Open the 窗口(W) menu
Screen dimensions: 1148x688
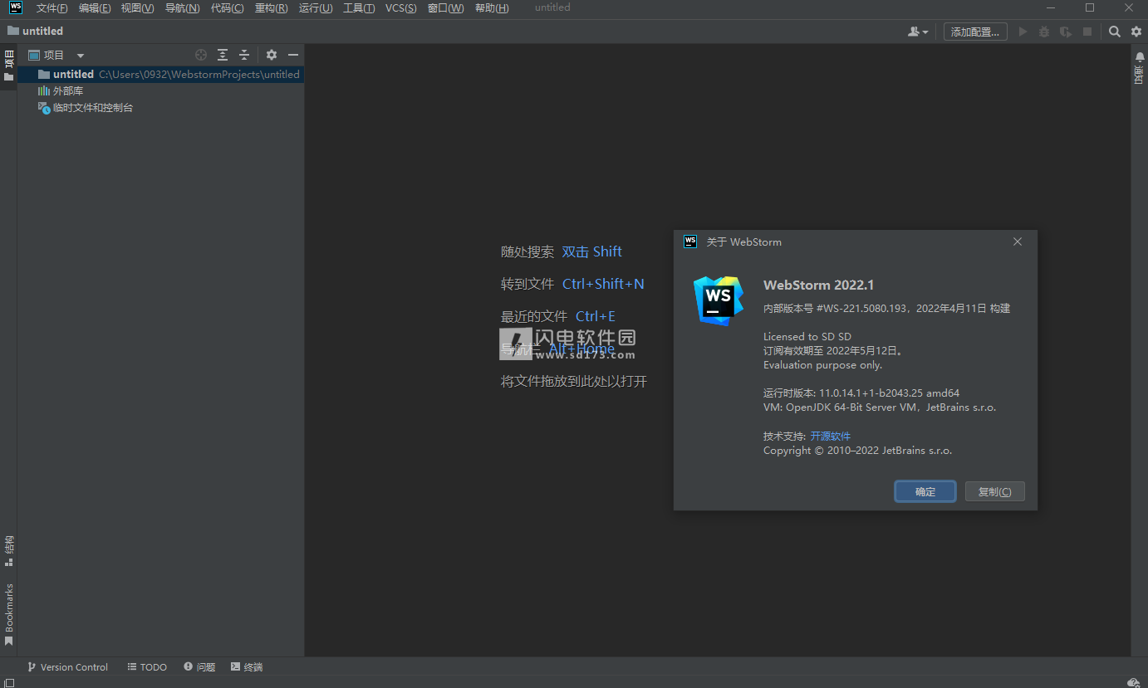[445, 7]
